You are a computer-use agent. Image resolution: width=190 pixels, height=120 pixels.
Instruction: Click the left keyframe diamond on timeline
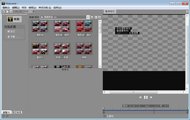click(104, 113)
